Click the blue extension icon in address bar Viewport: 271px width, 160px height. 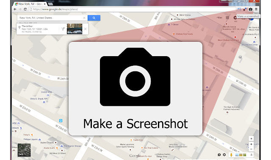pos(239,9)
